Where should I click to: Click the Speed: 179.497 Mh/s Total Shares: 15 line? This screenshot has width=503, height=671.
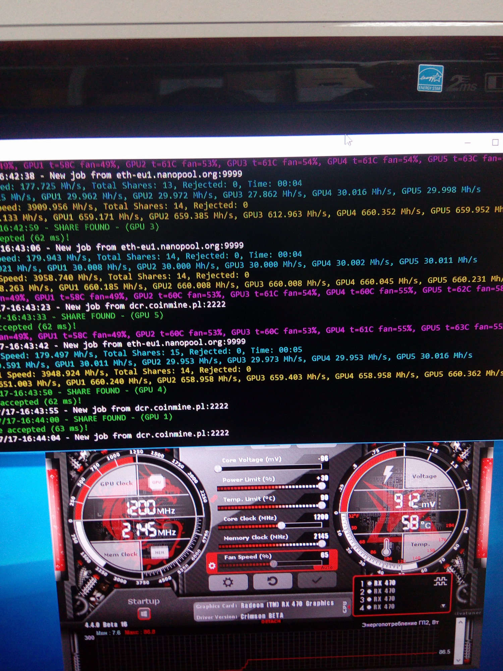(151, 352)
